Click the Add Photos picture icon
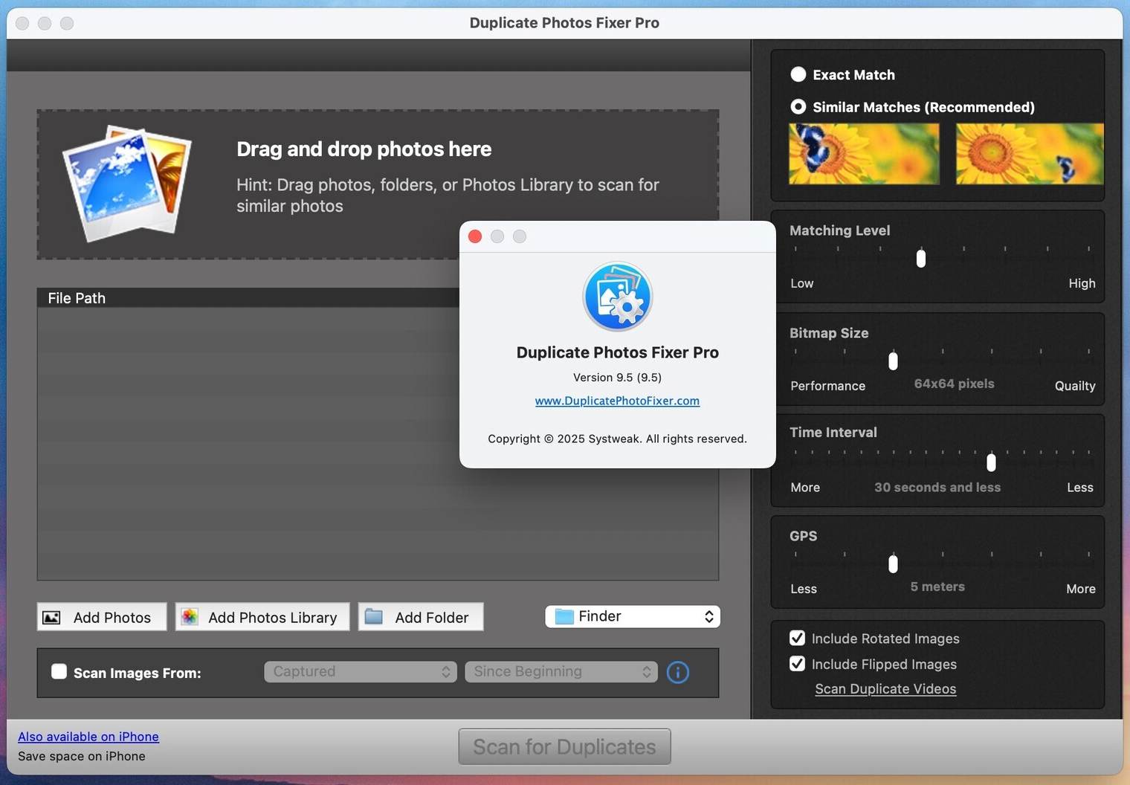The image size is (1130, 785). [51, 618]
